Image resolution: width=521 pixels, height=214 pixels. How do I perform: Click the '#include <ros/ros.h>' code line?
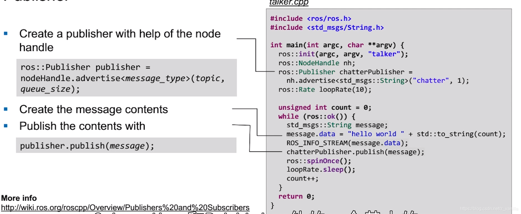(311, 19)
